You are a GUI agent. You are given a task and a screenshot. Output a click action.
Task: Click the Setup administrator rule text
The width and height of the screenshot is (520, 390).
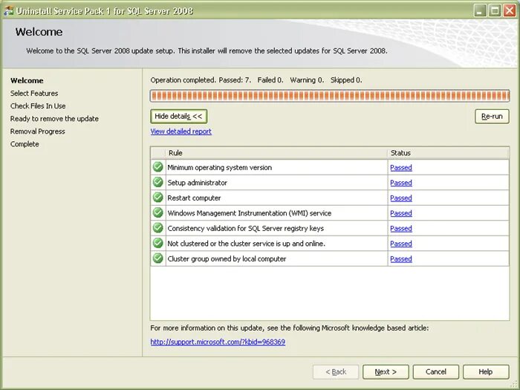click(198, 183)
